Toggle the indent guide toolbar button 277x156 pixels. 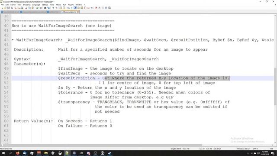75,8
